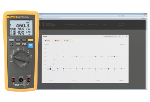Click the Fluke Connect logo
Screen dimensions: 150x102
coord(49,24)
